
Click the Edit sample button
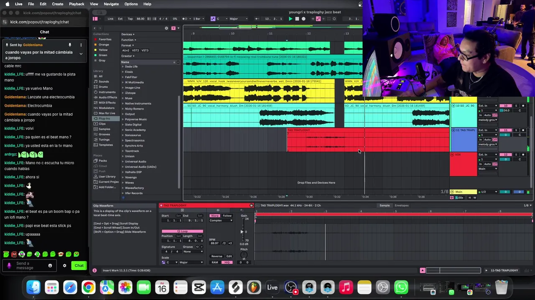coord(229,256)
